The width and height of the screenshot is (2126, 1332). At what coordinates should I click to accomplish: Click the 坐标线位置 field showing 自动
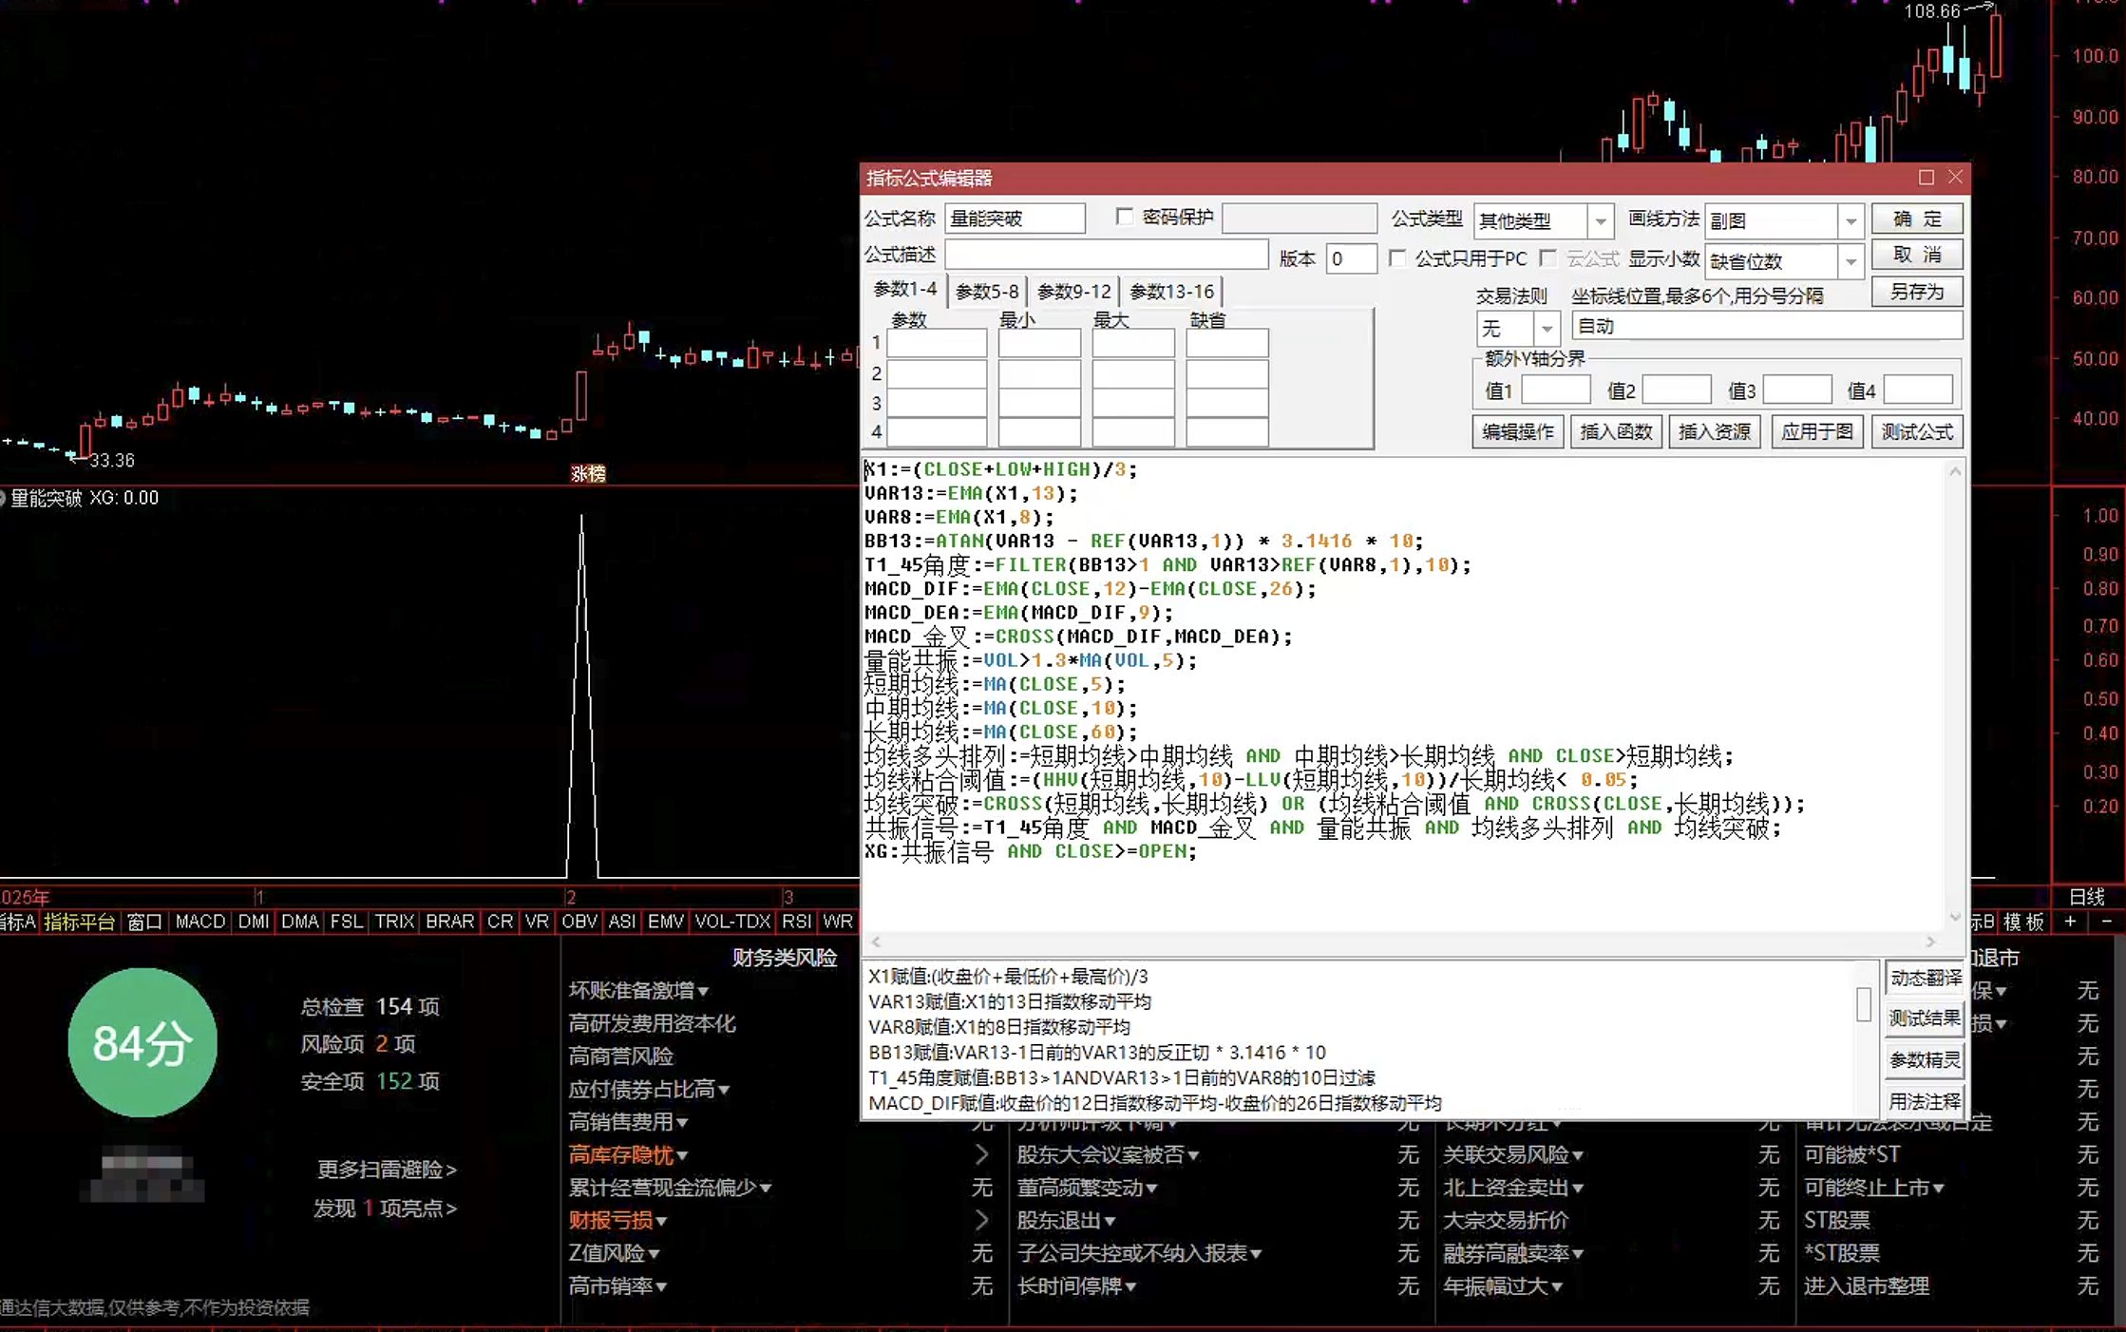tap(1767, 327)
